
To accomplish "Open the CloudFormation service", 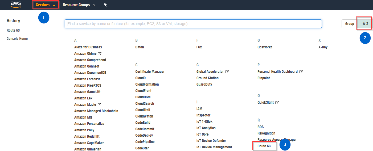I will (x=147, y=84).
